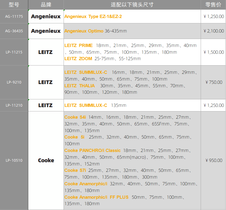Click Cooke Anamorphic/i FF PLUS label
This screenshot has width=226, height=210.
pos(96,197)
